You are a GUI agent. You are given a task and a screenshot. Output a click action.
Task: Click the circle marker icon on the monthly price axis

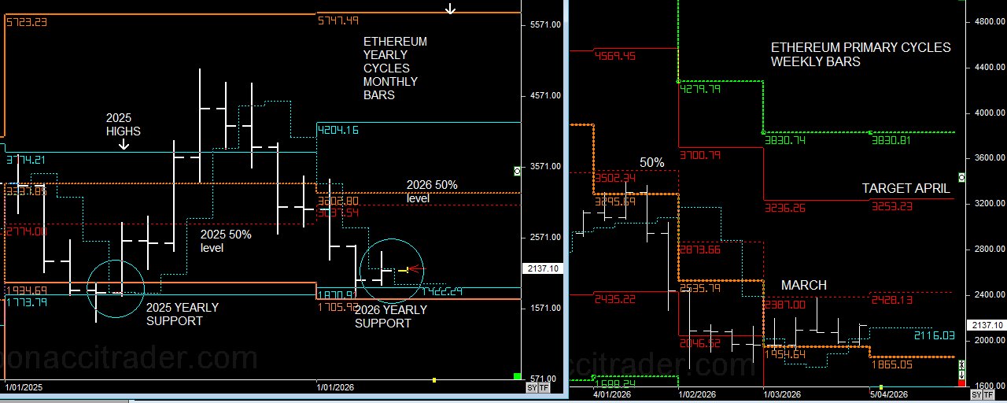(x=517, y=171)
